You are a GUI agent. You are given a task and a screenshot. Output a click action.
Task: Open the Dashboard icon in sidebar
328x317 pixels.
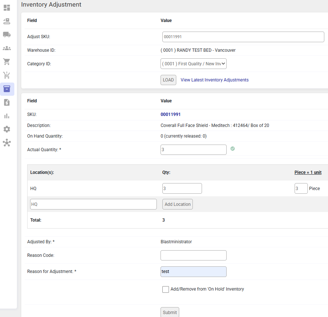point(7,7)
